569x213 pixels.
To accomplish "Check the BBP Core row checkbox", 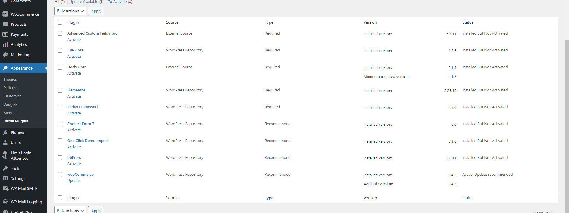I will [x=60, y=50].
